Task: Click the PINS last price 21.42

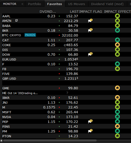Action: 73,127
